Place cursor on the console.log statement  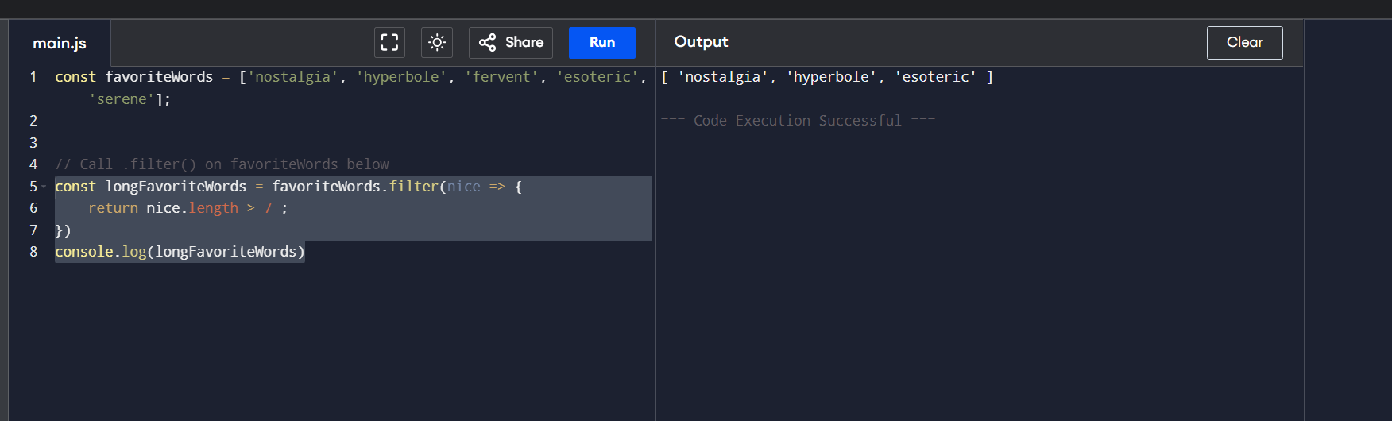tap(180, 252)
